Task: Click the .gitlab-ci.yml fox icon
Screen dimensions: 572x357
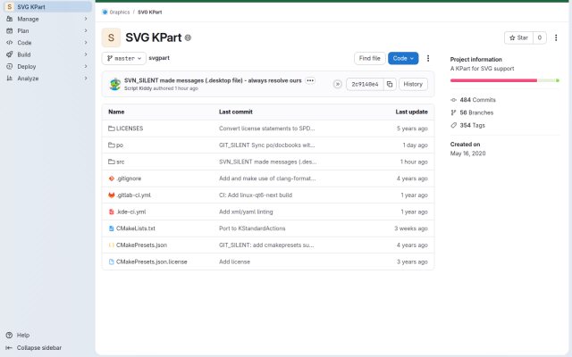Action: (111, 195)
